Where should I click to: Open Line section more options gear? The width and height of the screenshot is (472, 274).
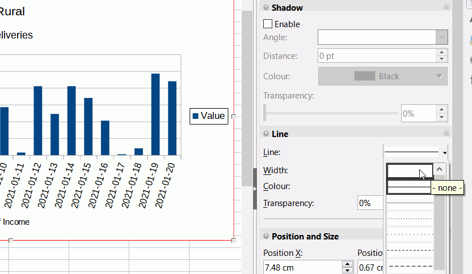point(446,133)
